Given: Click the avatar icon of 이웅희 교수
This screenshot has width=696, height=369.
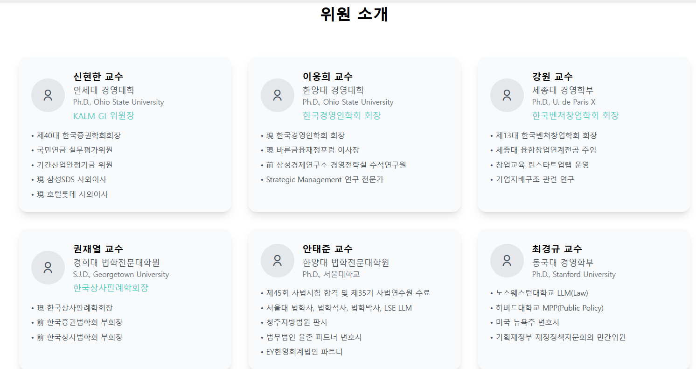Looking at the screenshot, I should 278,95.
